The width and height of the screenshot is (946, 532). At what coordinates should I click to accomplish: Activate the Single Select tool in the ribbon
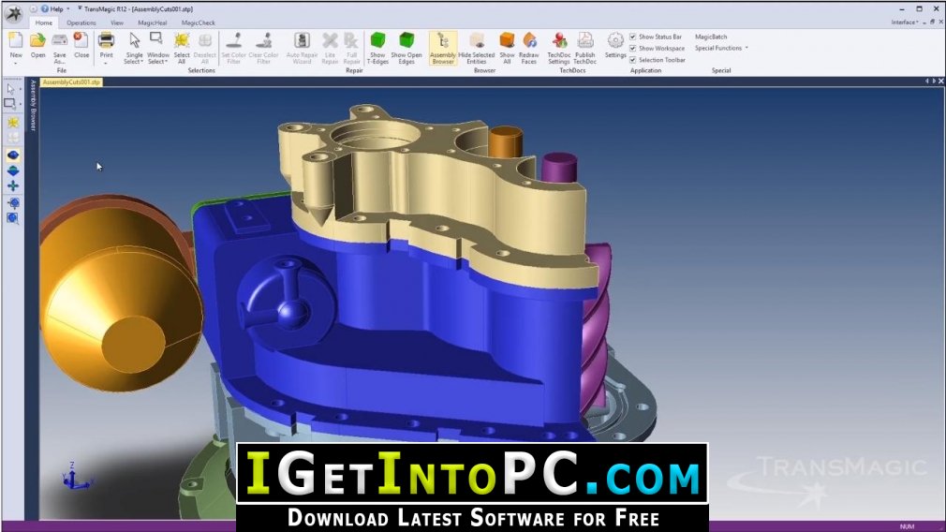134,49
